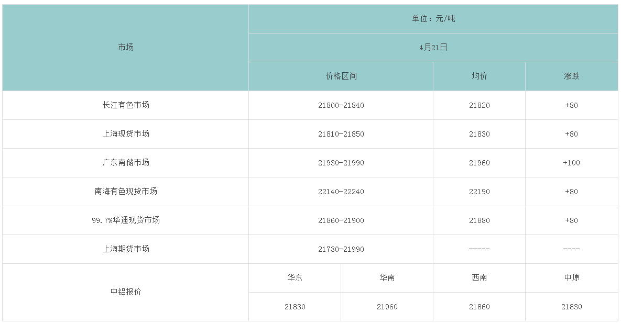Click the 南海有色现货市场 row label
The height and width of the screenshot is (324, 621).
tap(126, 192)
